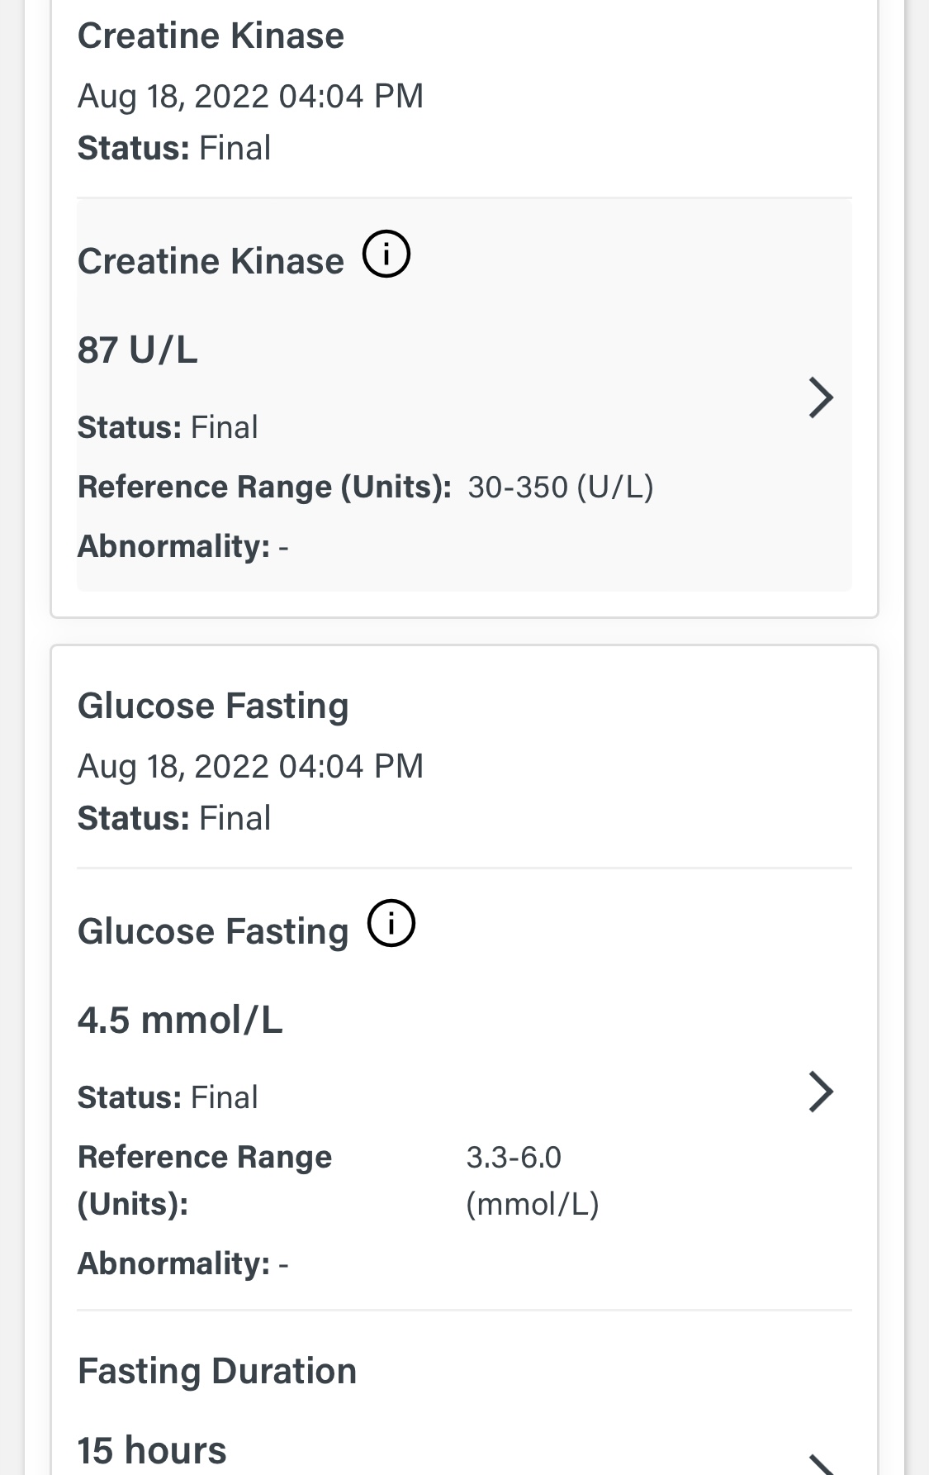The image size is (929, 1475).
Task: Click the 30-350 (U/L) reference range
Action: 560,488
